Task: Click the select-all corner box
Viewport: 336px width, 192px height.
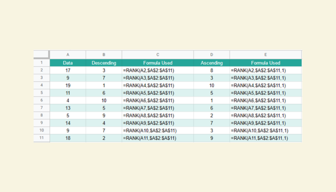Action: click(41, 54)
